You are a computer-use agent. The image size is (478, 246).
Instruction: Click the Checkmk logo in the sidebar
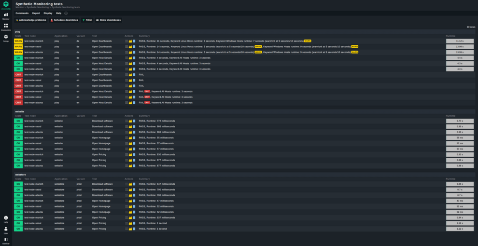6,4
